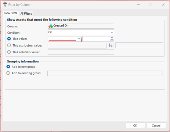Viewport: 170px width, 132px height.
Task: Select This attribute's value radio button
Action: click(9, 45)
